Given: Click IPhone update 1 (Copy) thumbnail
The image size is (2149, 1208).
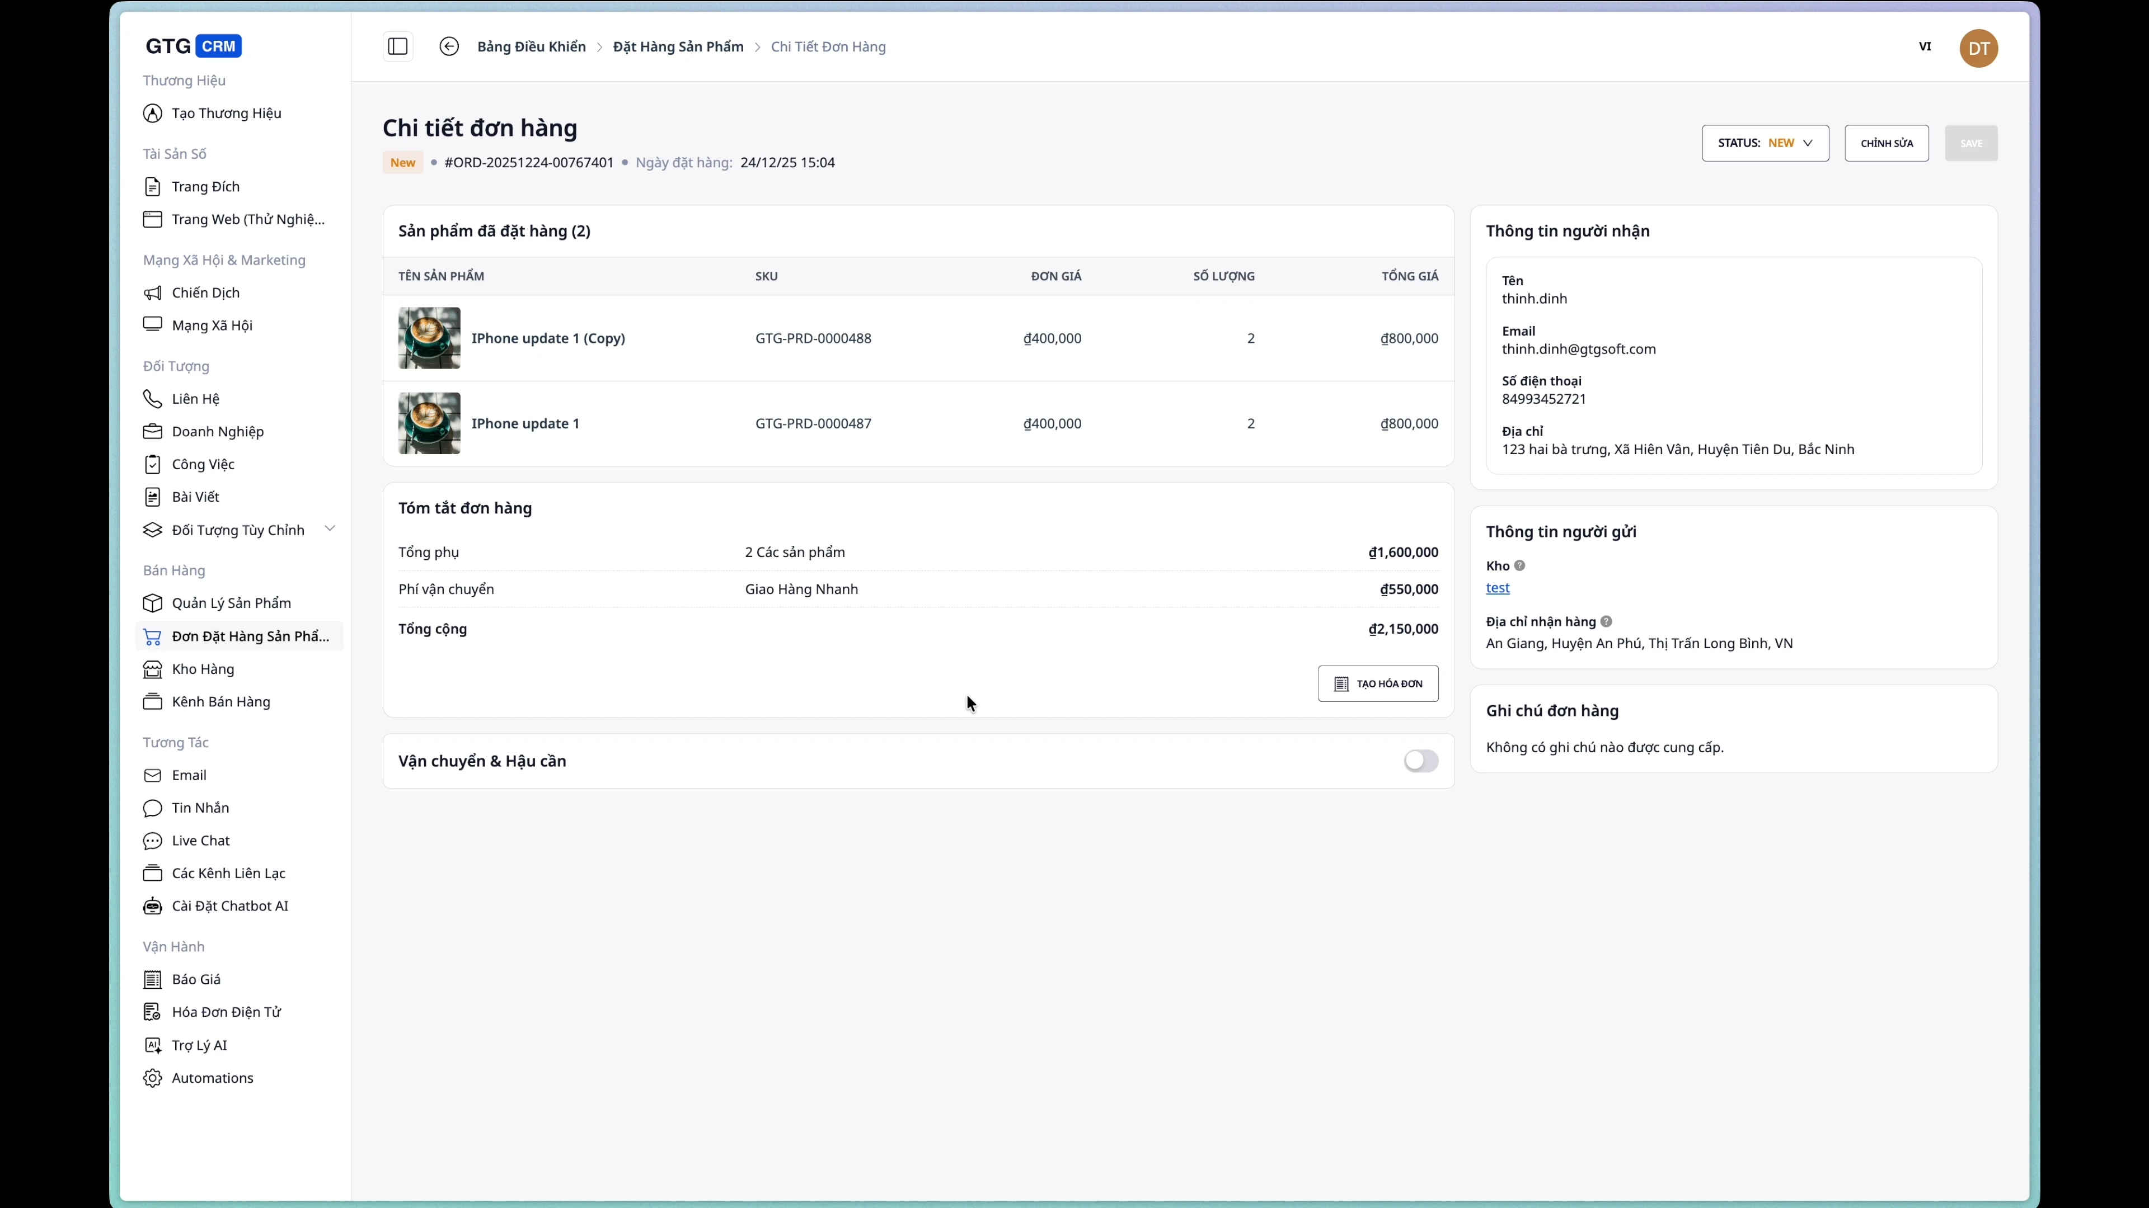Looking at the screenshot, I should pyautogui.click(x=429, y=338).
